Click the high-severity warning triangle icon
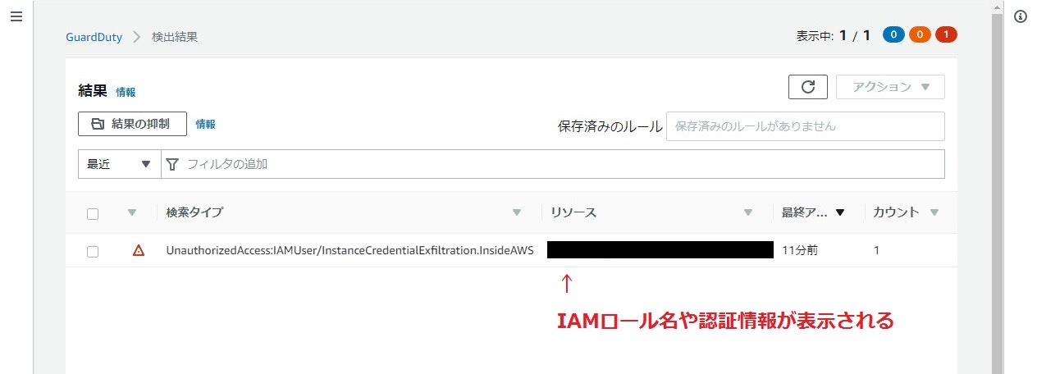 point(139,251)
